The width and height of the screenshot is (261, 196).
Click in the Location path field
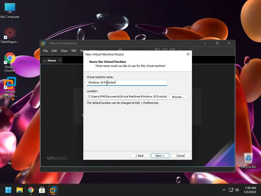[127, 97]
